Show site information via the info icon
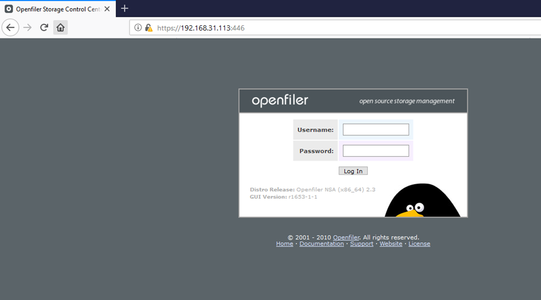Image resolution: width=541 pixels, height=300 pixels. point(138,28)
